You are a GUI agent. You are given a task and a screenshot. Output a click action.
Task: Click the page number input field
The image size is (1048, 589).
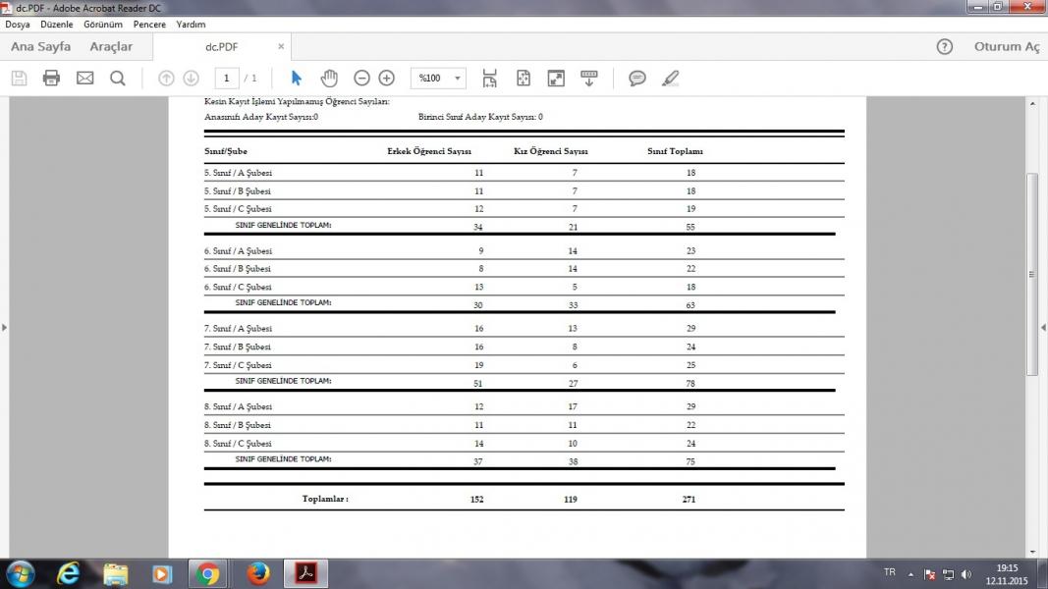[227, 79]
